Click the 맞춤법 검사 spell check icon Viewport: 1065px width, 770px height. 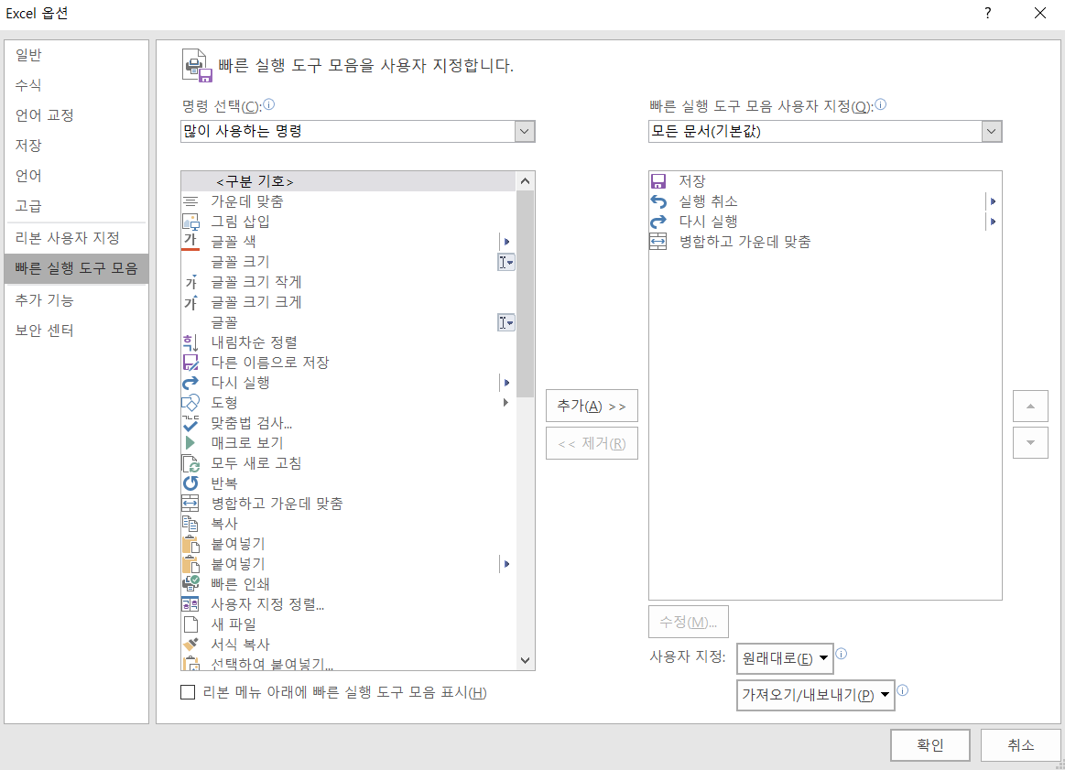coord(190,423)
